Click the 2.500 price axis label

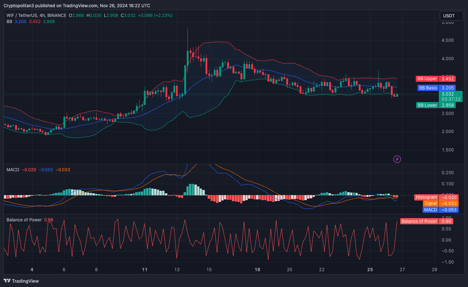pyautogui.click(x=447, y=114)
